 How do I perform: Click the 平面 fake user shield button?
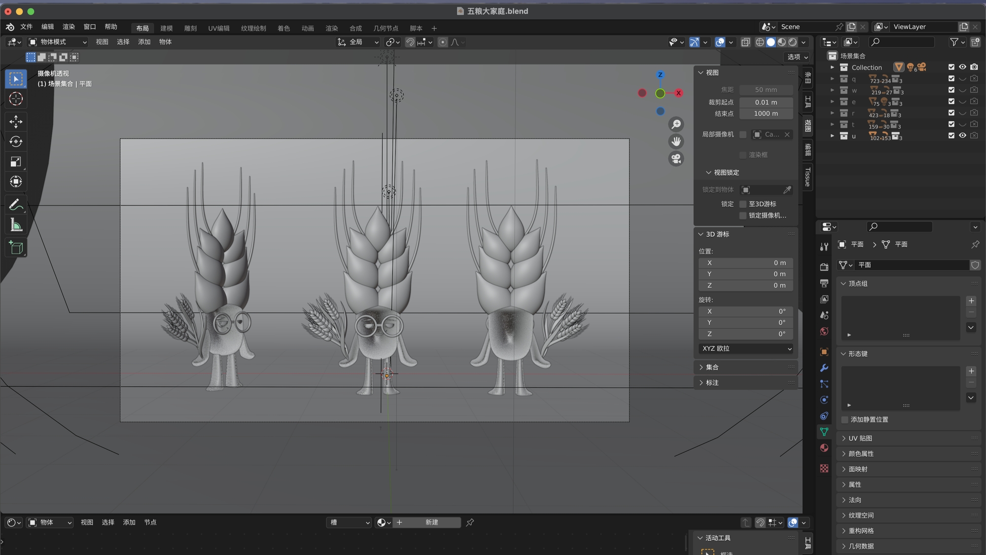click(975, 265)
